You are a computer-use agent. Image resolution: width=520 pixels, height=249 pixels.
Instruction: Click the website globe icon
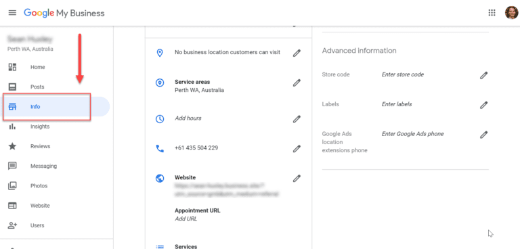coord(160,179)
